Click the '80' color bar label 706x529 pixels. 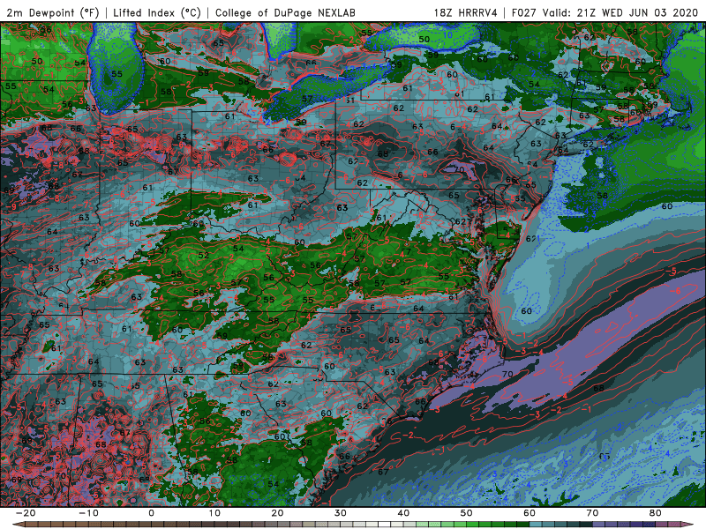(656, 513)
